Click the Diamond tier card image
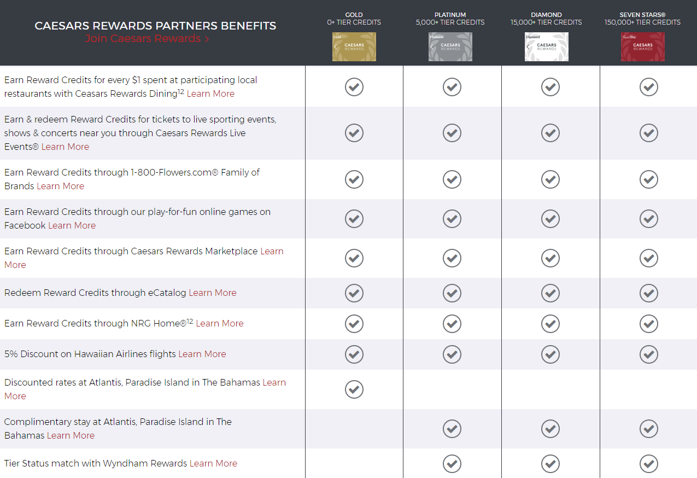This screenshot has width=697, height=478. (547, 46)
